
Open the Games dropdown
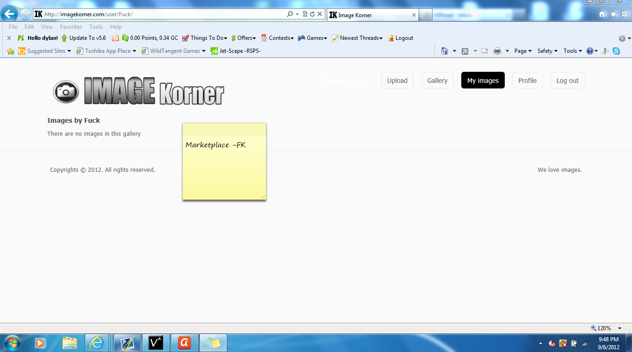[x=312, y=38]
